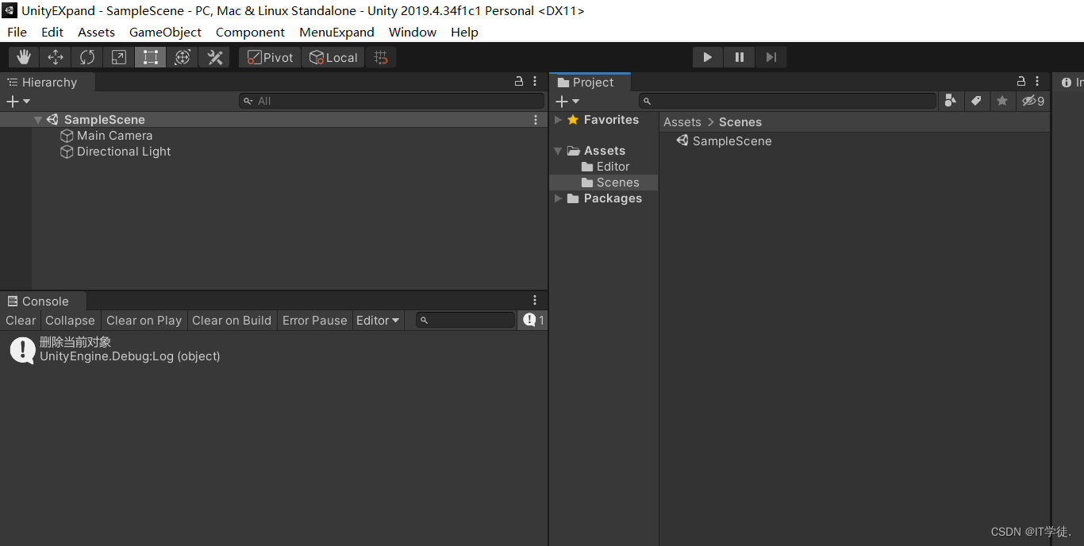The width and height of the screenshot is (1084, 546).
Task: Open the Editor dropdown in Console
Action: [378, 321]
